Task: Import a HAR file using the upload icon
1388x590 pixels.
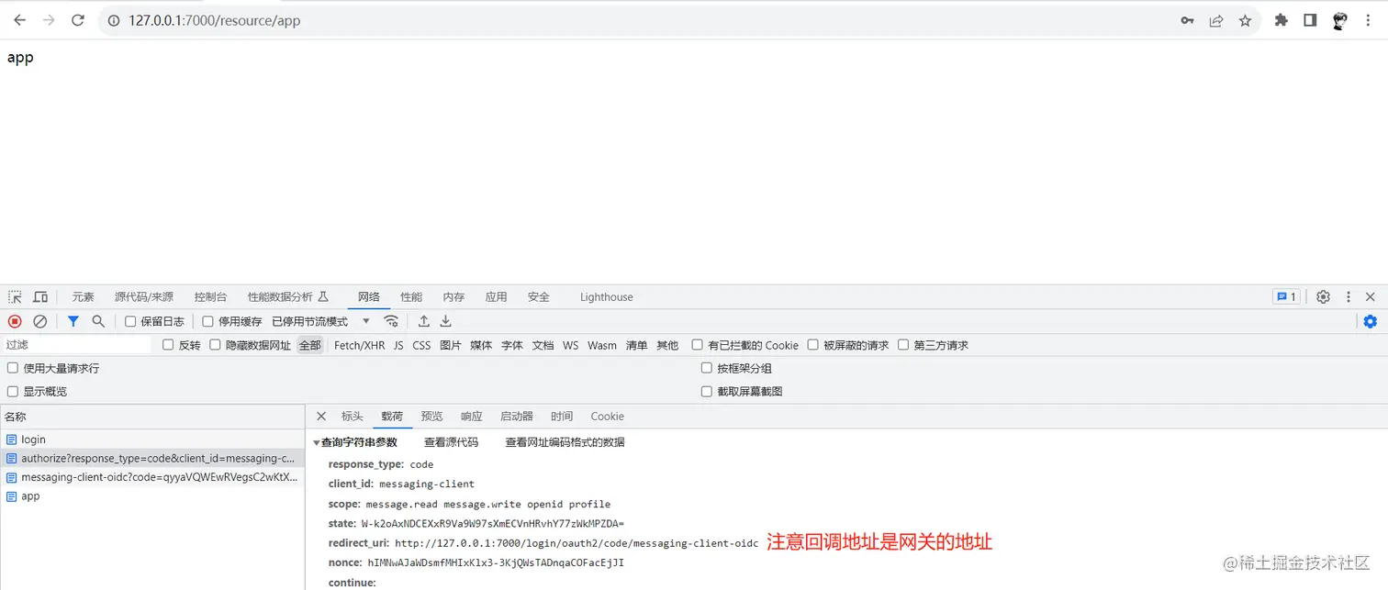Action: 423,321
